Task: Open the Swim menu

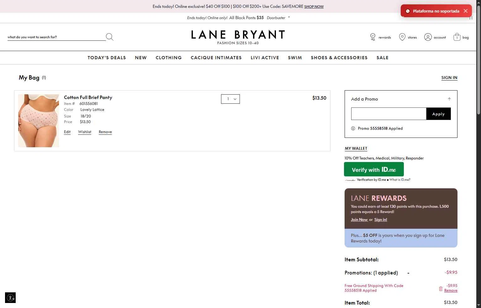Action: click(295, 58)
